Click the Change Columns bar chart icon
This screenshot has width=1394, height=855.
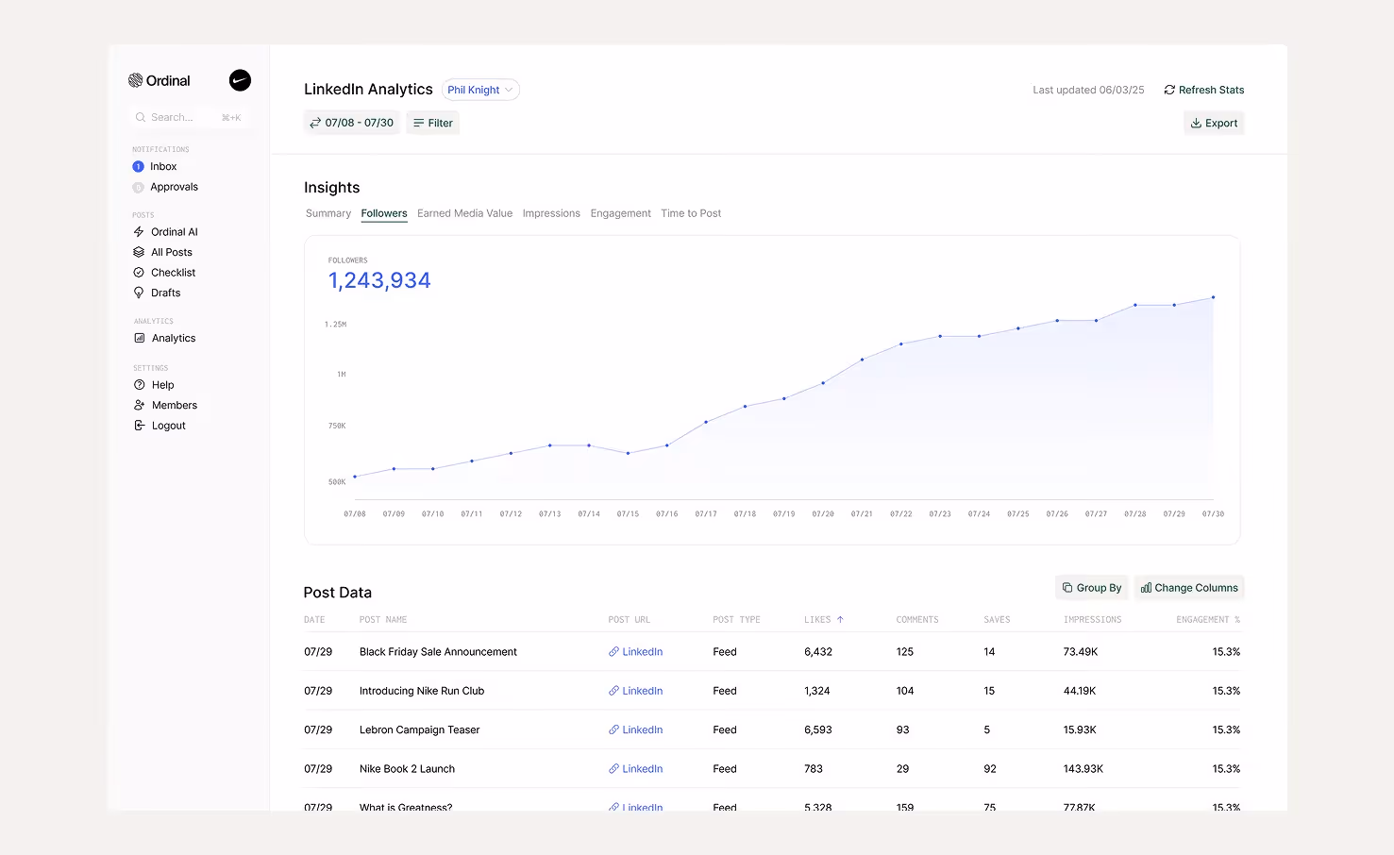coord(1146,587)
